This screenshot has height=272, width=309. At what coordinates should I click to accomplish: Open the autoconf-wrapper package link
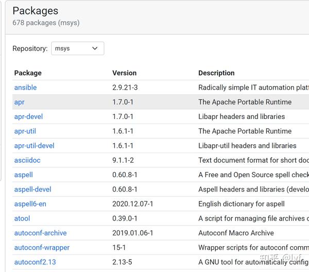42,248
